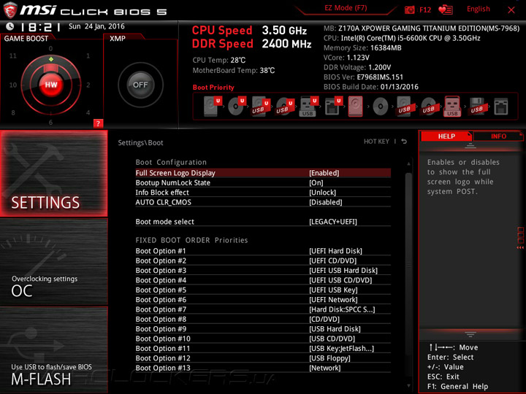
Task: Open the OC Overclocking settings section
Action: (x=53, y=262)
